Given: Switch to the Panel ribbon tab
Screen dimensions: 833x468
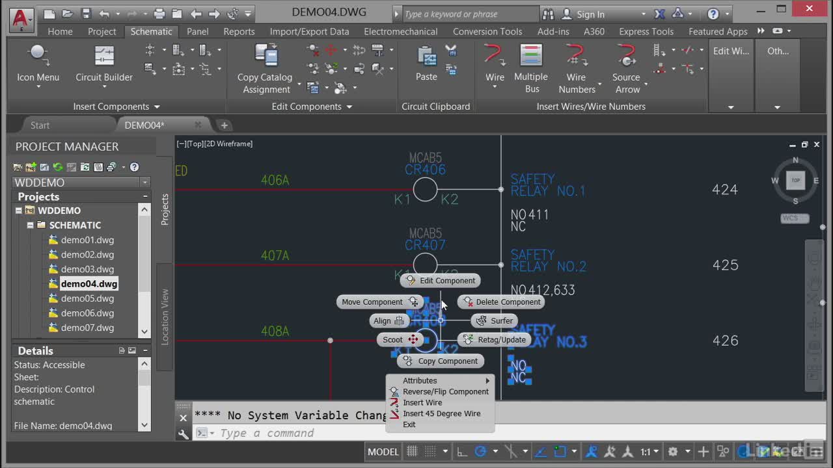Looking at the screenshot, I should point(198,31).
